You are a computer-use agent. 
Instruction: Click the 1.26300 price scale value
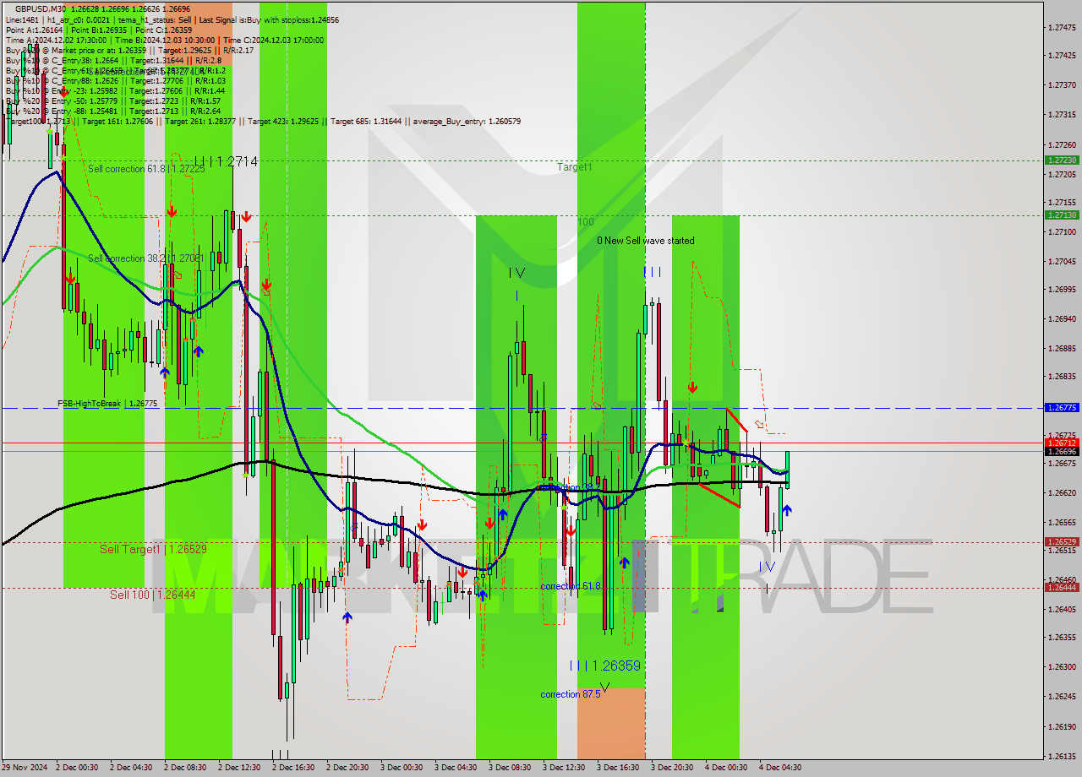[x=1061, y=666]
